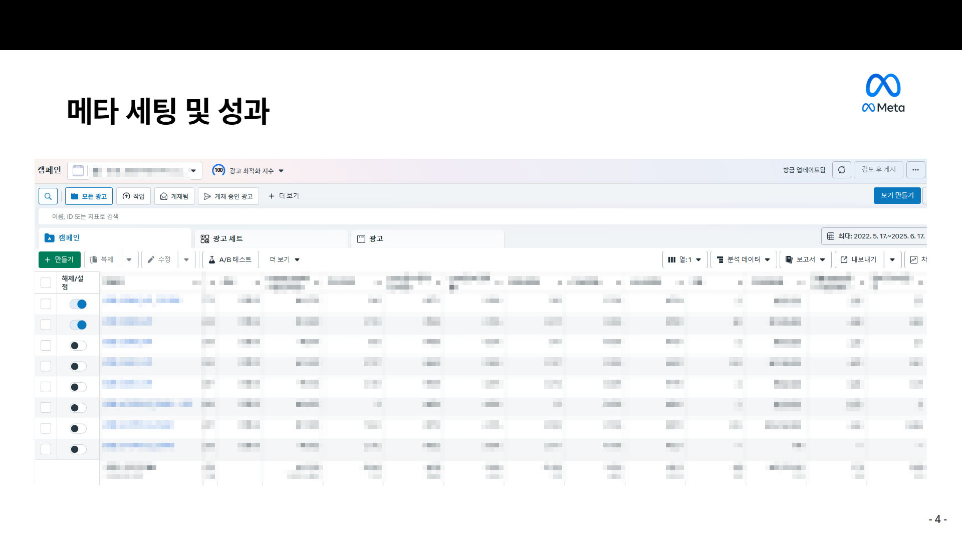Switch to the 광고 세트 tab
Image resolution: width=962 pixels, height=541 pixels.
(x=271, y=238)
